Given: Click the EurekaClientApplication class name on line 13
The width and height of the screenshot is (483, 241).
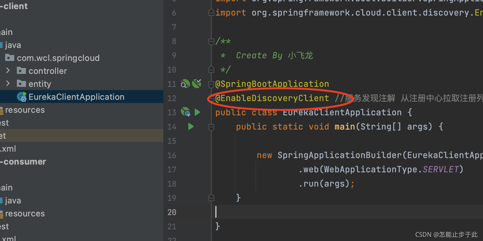Looking at the screenshot, I should point(342,112).
